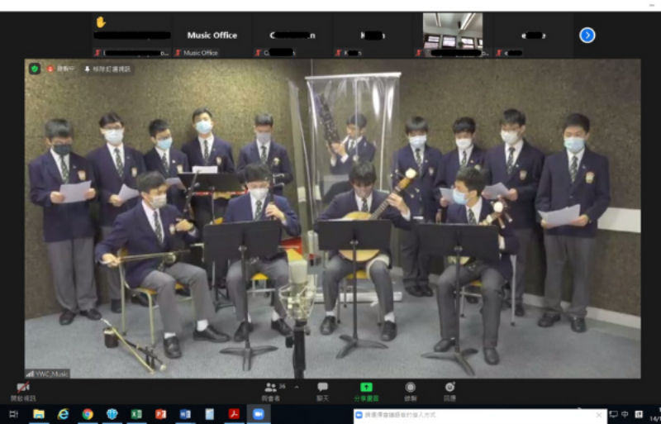This screenshot has height=424, width=661.
Task: Open the Reactions menu
Action: click(x=449, y=388)
